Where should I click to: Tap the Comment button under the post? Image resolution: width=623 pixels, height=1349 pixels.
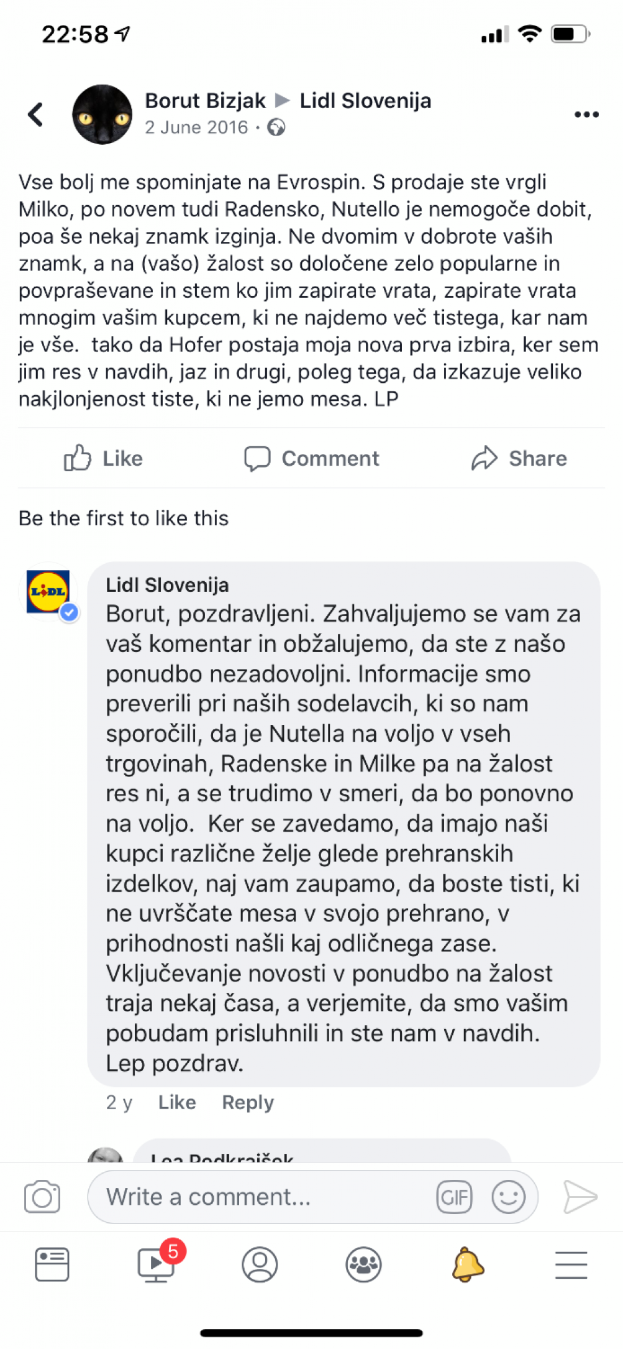(x=311, y=459)
